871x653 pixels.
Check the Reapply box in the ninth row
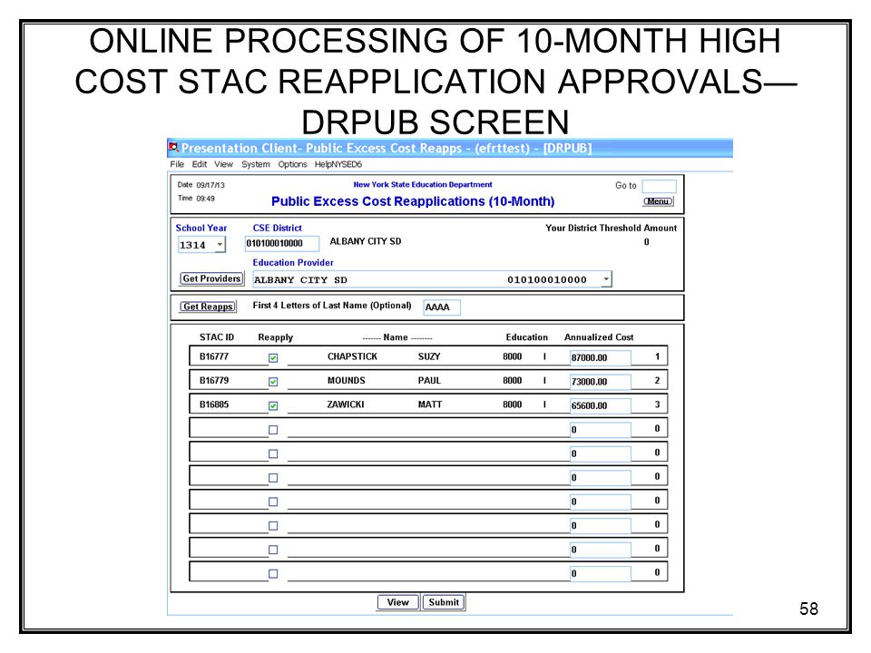pos(273,550)
